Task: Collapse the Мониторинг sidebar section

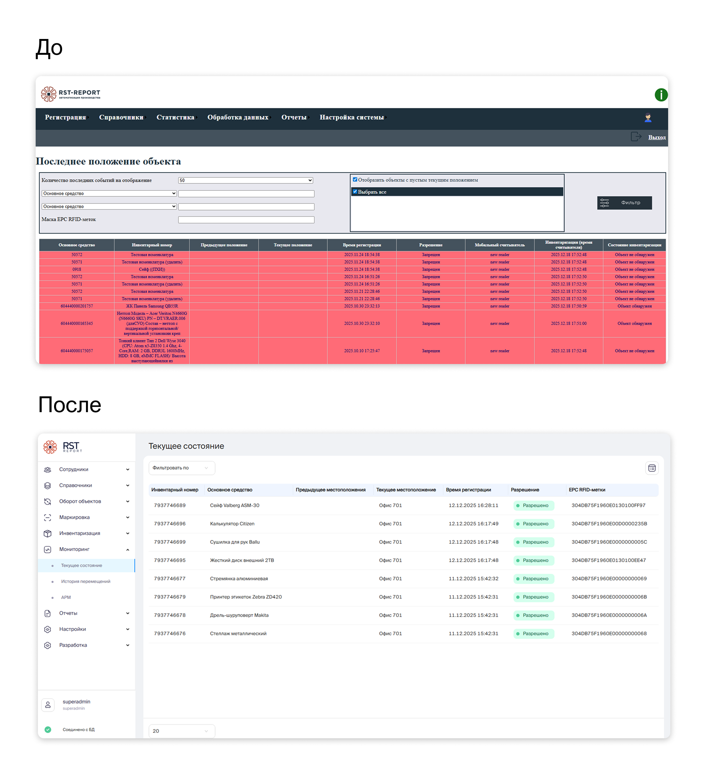Action: tap(127, 550)
